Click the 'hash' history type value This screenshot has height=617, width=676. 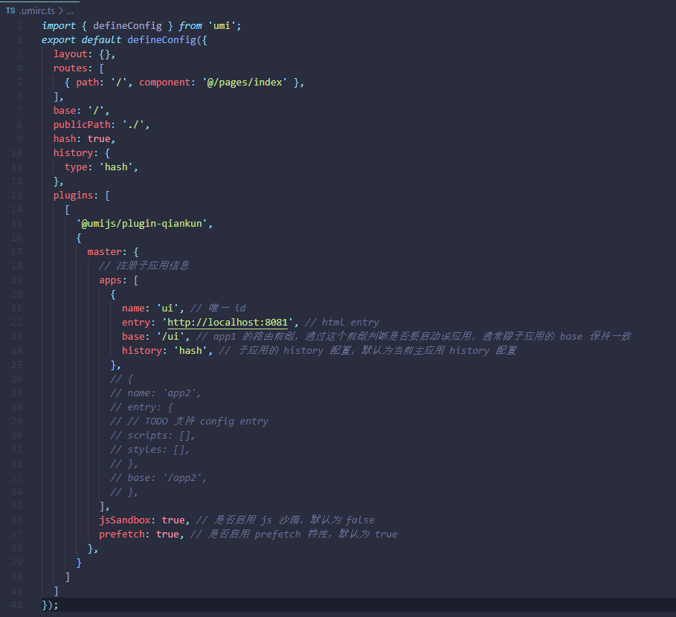point(116,167)
